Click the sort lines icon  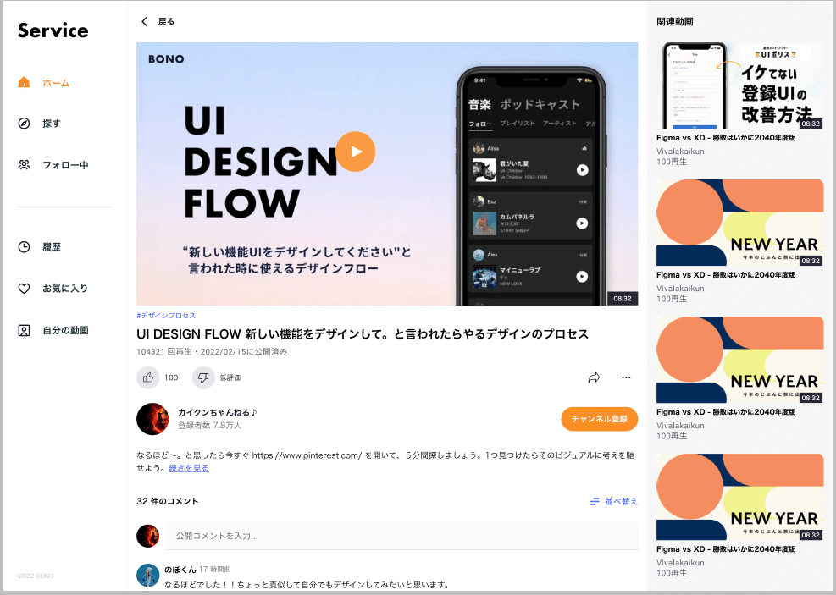(x=595, y=501)
